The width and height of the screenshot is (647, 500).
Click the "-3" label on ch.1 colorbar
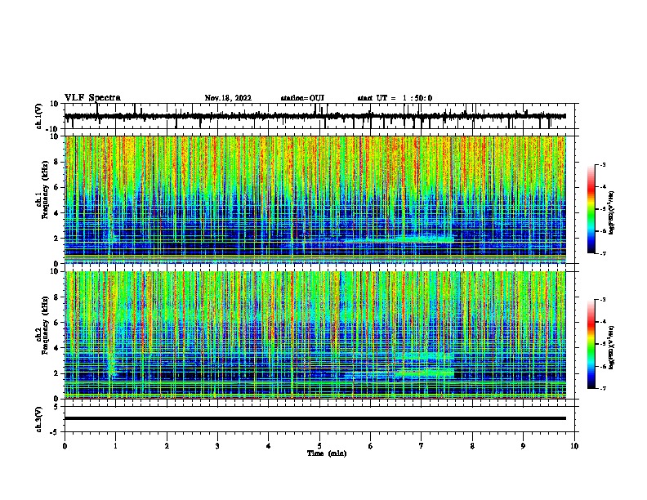click(x=602, y=165)
